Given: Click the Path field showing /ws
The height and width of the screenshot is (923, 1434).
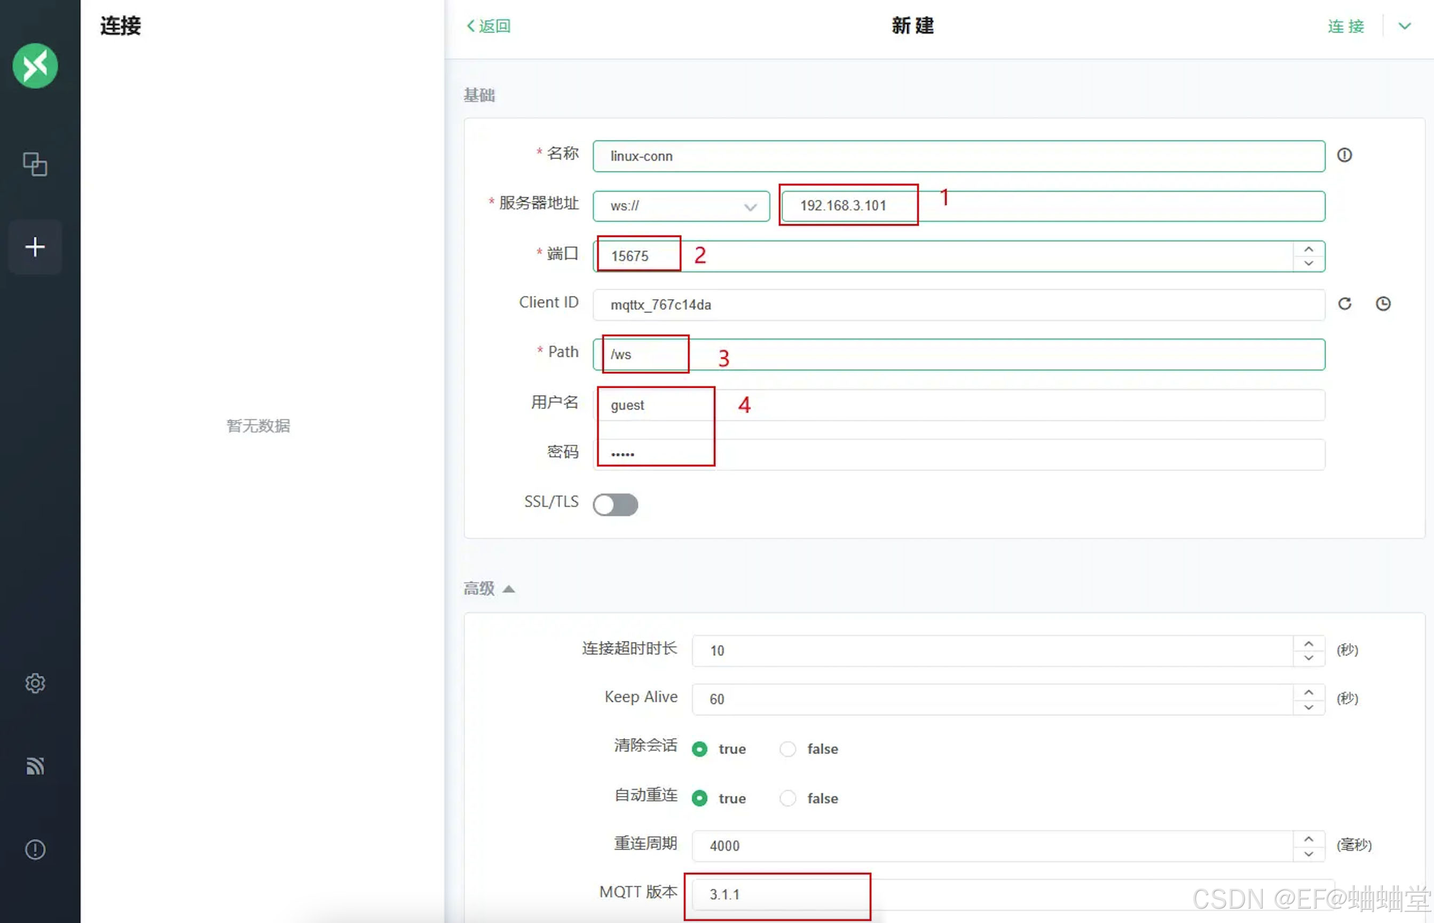Looking at the screenshot, I should (x=958, y=355).
